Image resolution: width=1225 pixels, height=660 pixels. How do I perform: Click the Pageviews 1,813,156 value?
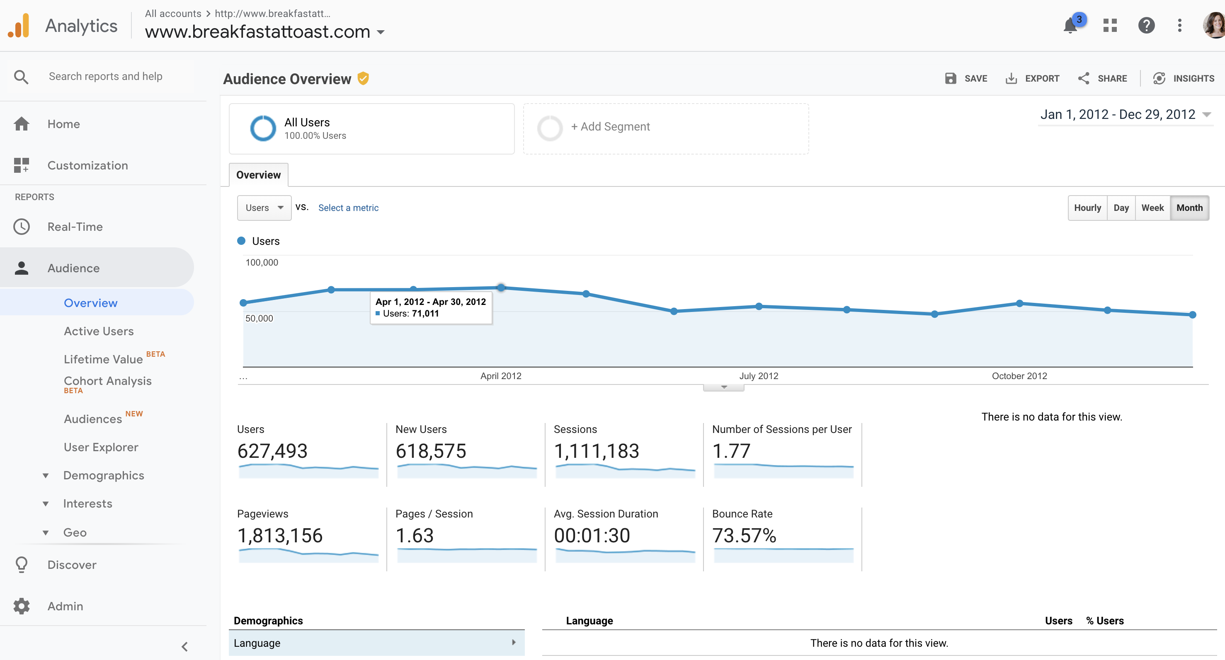[x=280, y=536]
